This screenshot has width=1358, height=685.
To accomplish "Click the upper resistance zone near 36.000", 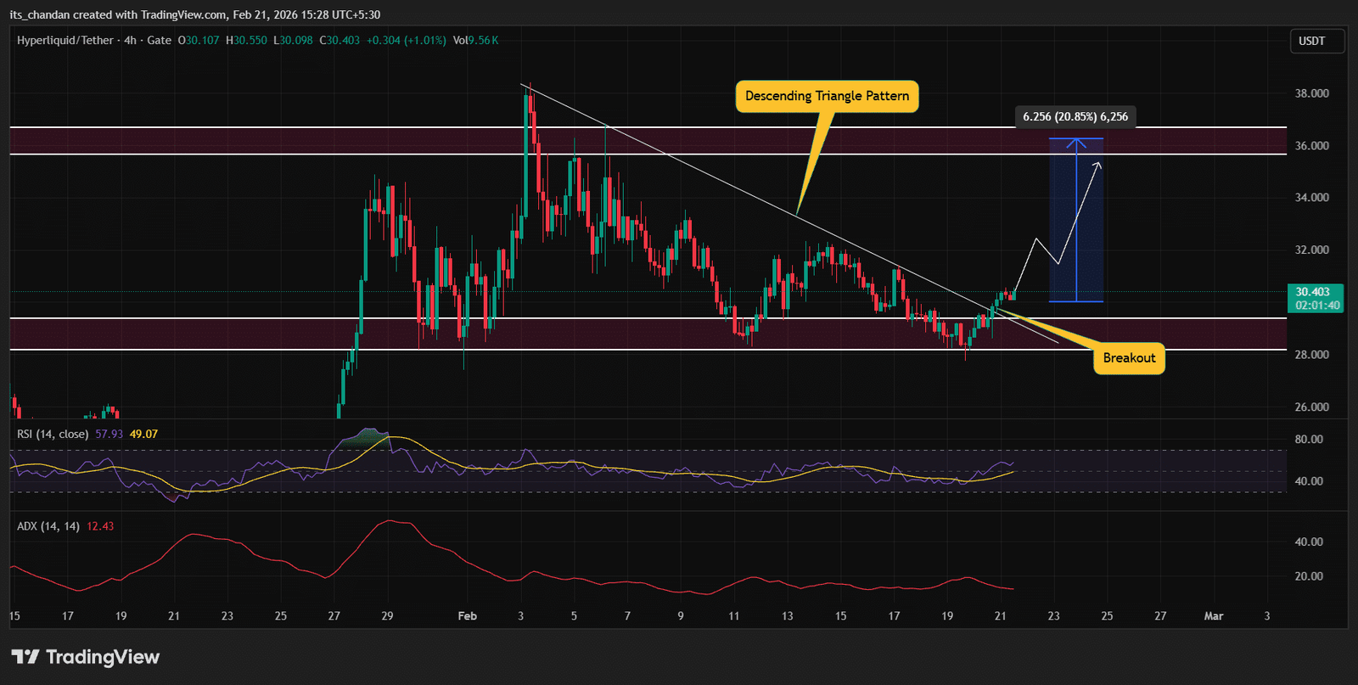I will coord(339,141).
